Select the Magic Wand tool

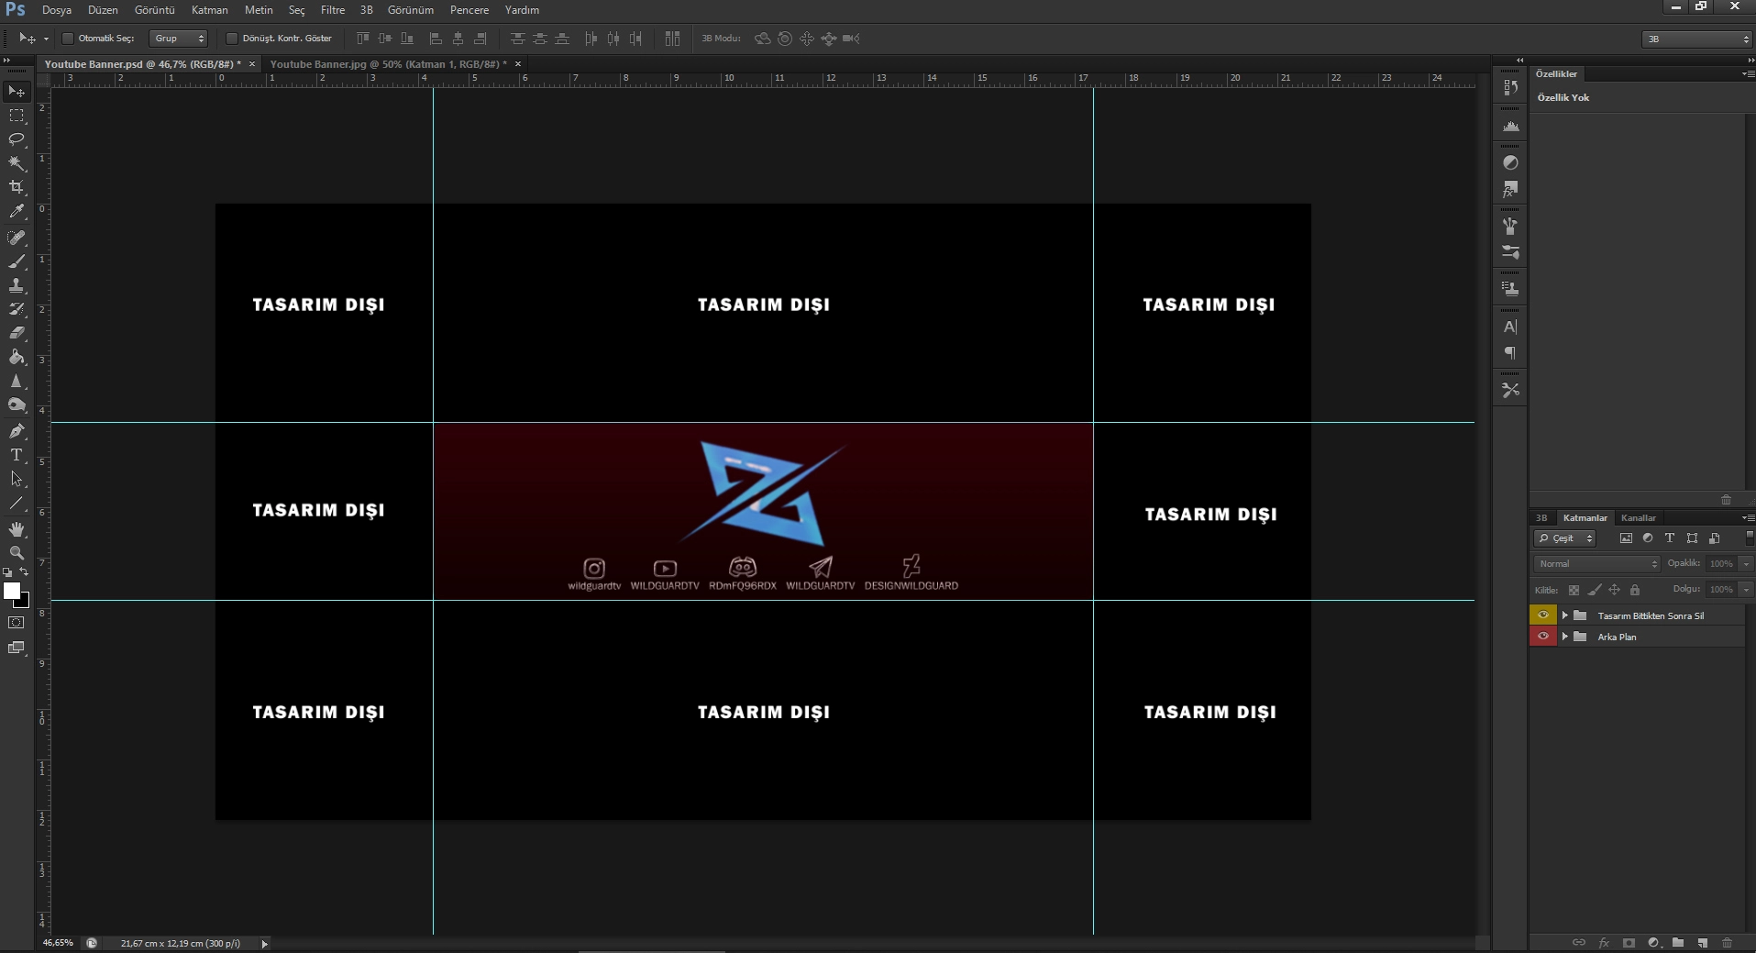[17, 163]
